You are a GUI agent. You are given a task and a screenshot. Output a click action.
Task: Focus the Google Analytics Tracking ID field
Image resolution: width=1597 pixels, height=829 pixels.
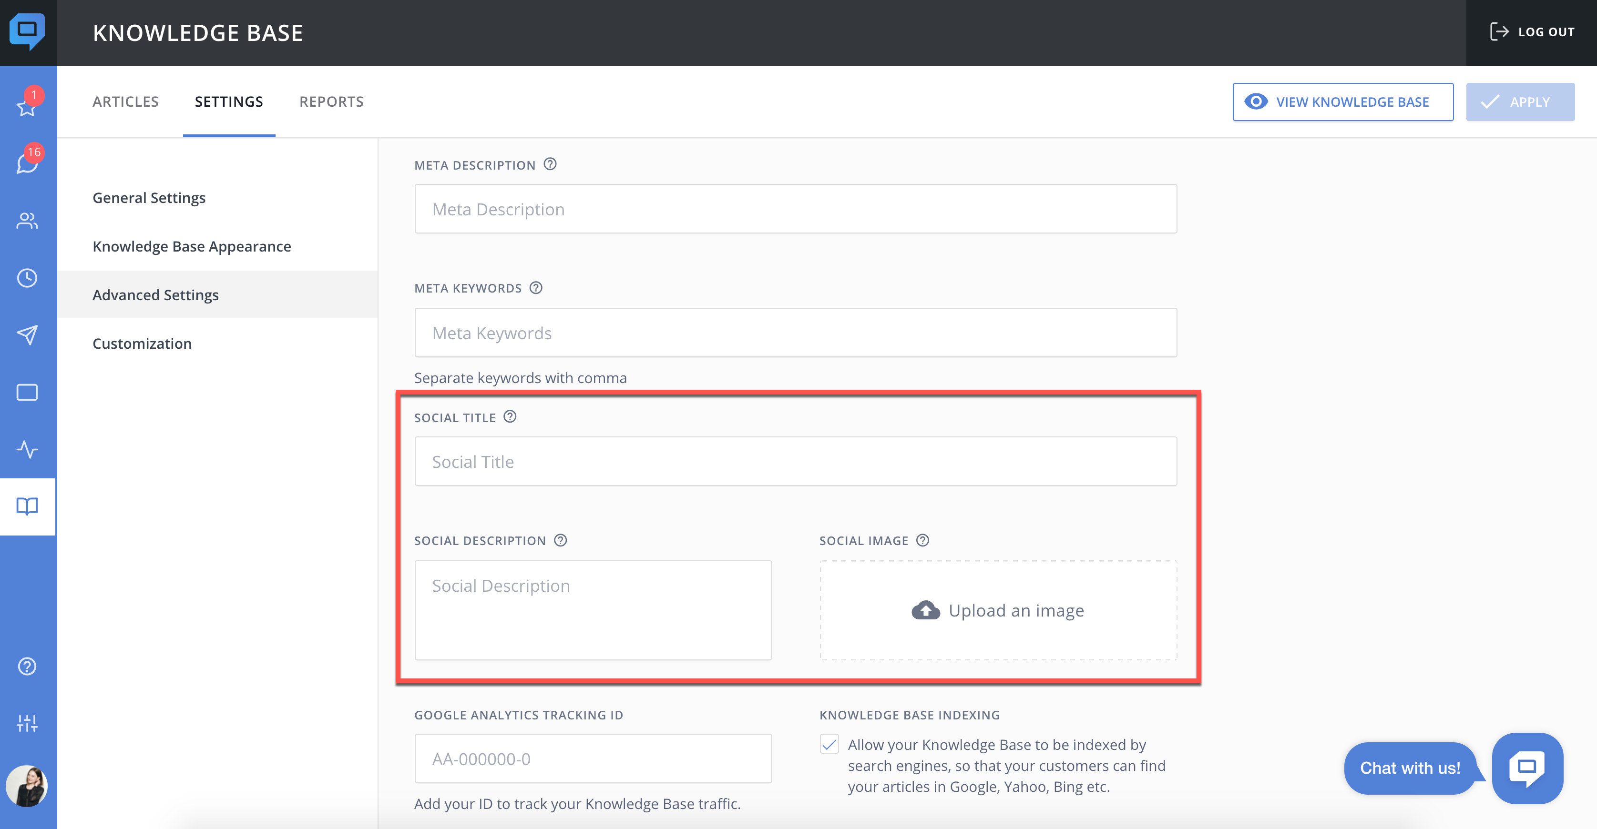point(594,758)
